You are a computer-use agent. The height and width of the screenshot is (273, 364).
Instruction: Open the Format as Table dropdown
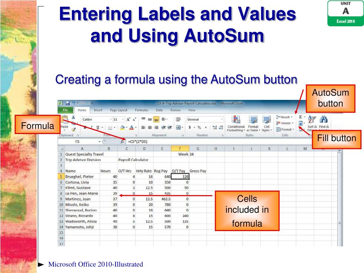click(x=253, y=123)
